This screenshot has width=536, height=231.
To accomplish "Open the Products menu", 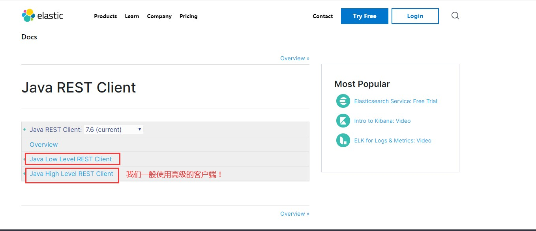I will click(105, 16).
